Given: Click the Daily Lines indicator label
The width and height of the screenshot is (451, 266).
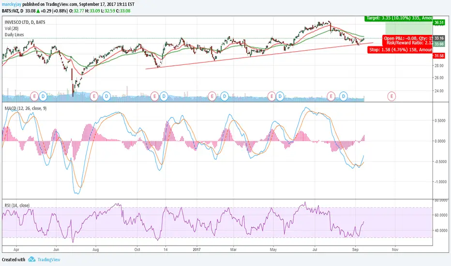Looking at the screenshot, I should pos(14,35).
